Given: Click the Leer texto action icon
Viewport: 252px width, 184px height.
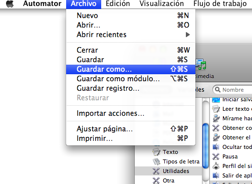Looking at the screenshot, I should pyautogui.click(x=216, y=109).
